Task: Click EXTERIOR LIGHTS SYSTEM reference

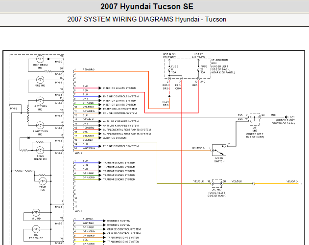Action: 120,109
